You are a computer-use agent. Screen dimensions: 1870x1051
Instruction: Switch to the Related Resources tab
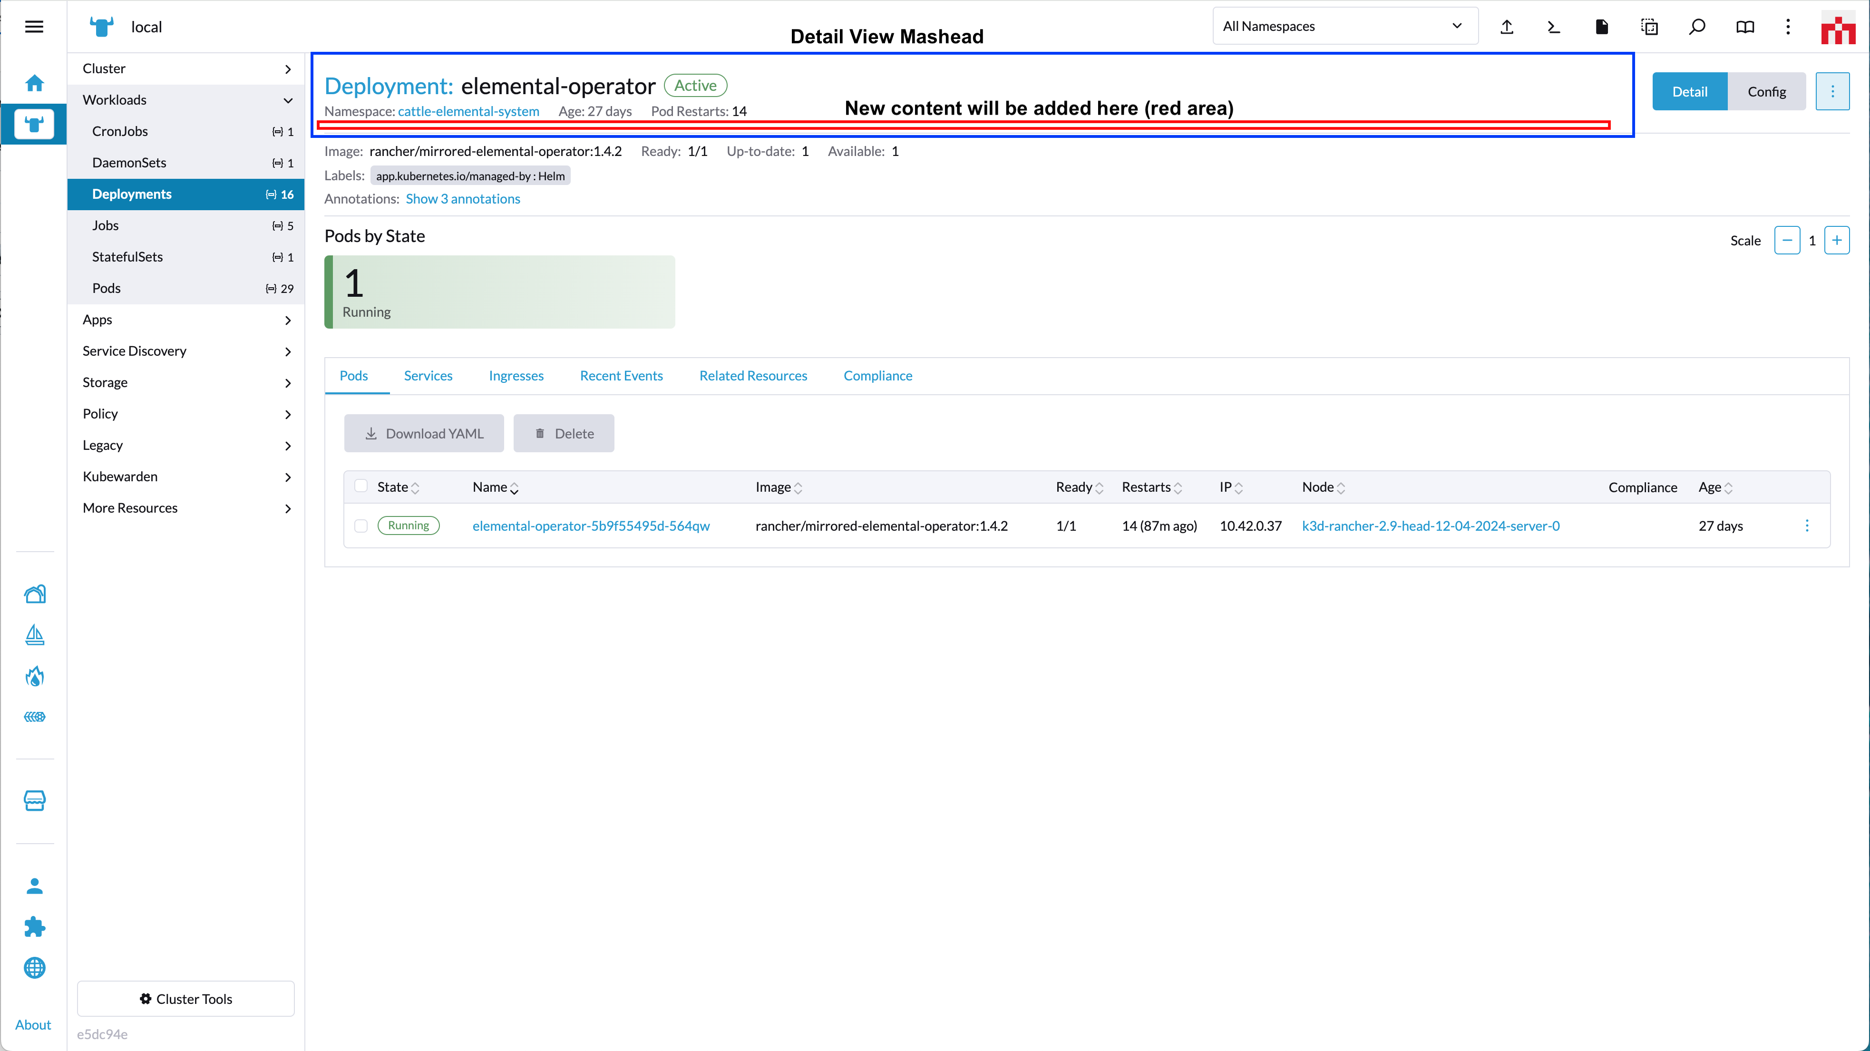[x=753, y=375]
